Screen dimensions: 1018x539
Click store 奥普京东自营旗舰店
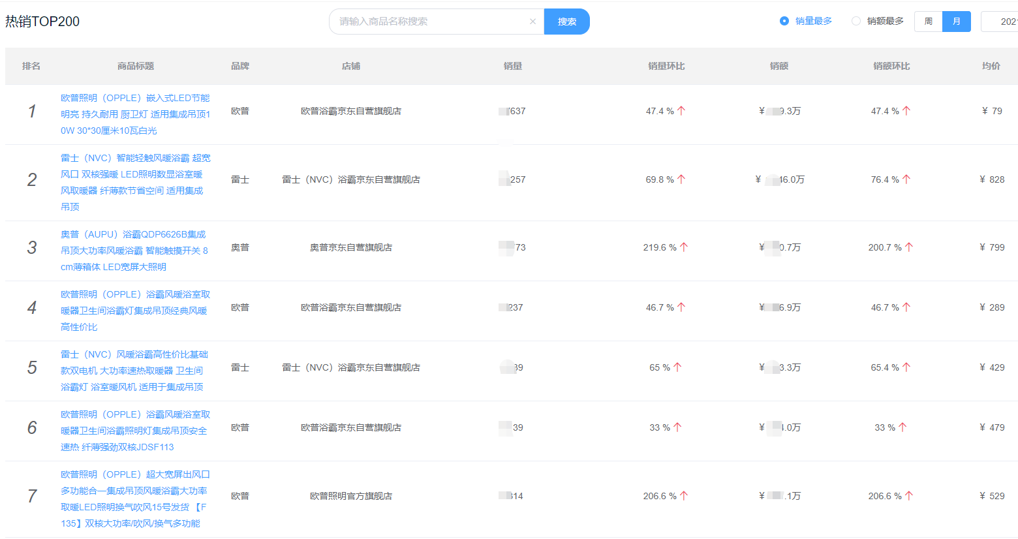(351, 247)
